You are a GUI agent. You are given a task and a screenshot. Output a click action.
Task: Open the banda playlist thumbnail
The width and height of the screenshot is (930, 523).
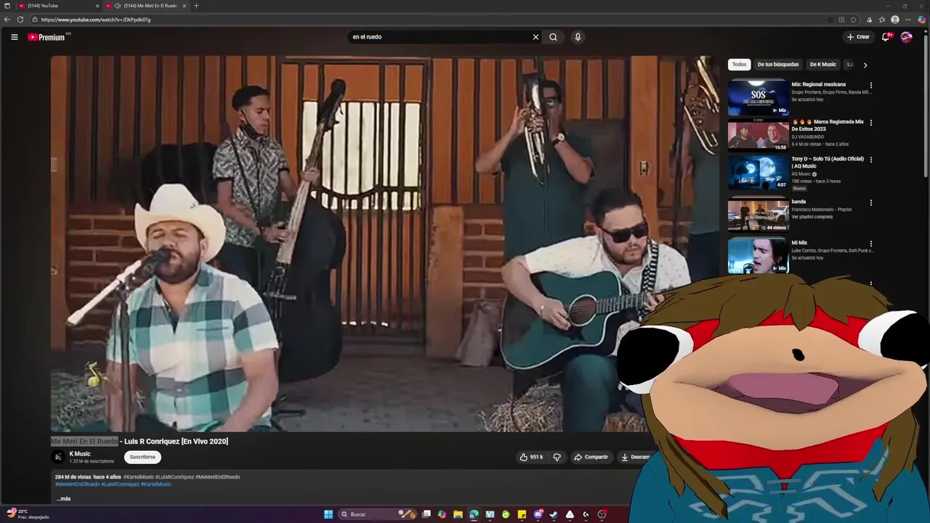[x=758, y=215]
